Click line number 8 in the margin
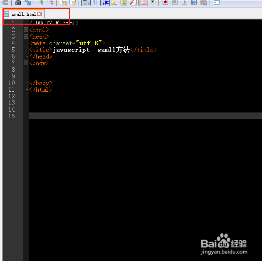Image resolution: width=262 pixels, height=261 pixels. tap(13, 69)
